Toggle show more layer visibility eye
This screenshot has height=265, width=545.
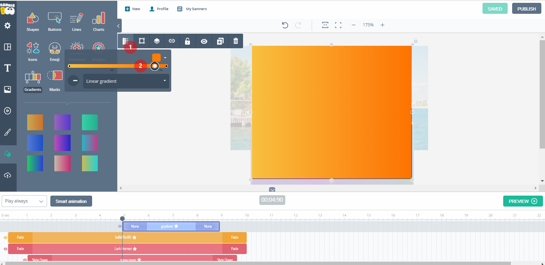coord(25,260)
